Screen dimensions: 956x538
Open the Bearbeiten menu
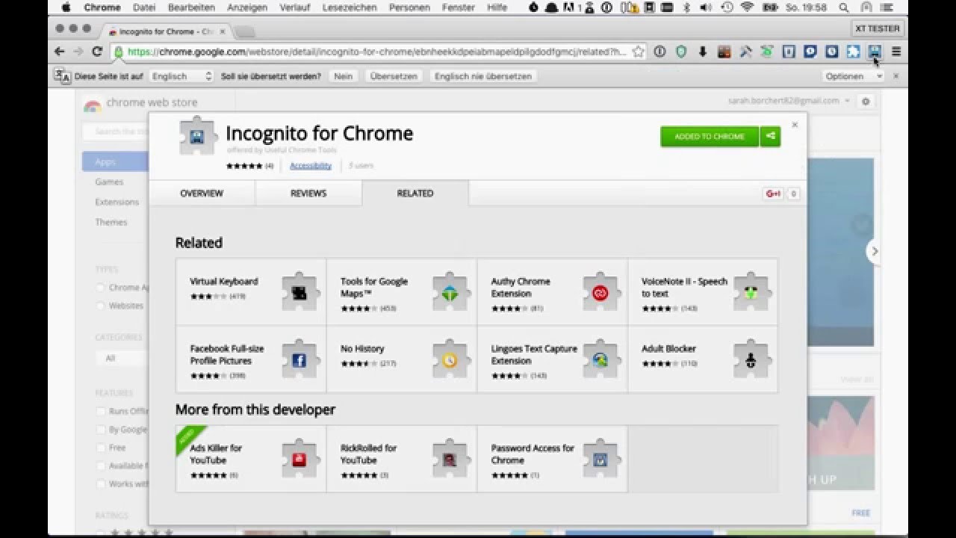point(191,7)
